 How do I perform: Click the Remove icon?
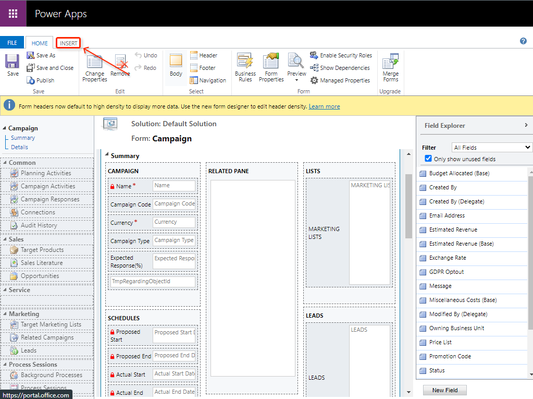point(120,65)
